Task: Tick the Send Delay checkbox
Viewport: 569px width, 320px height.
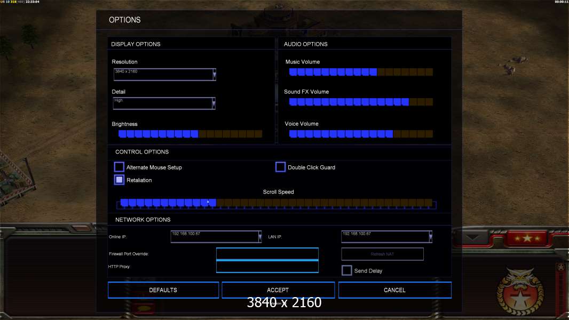Action: (346, 270)
